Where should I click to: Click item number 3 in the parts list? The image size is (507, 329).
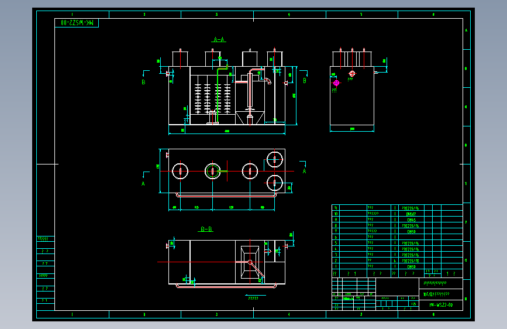click(x=336, y=255)
